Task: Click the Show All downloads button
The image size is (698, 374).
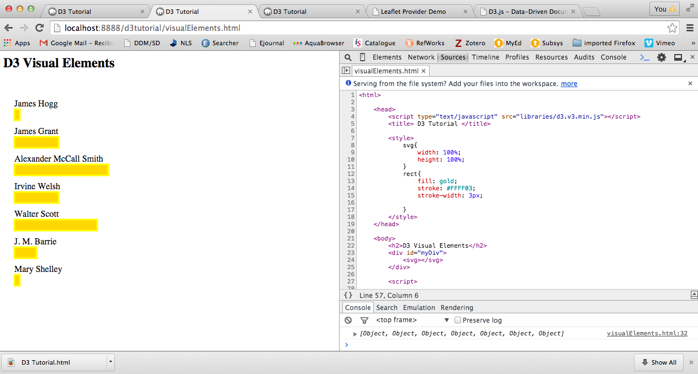Action: coord(659,362)
